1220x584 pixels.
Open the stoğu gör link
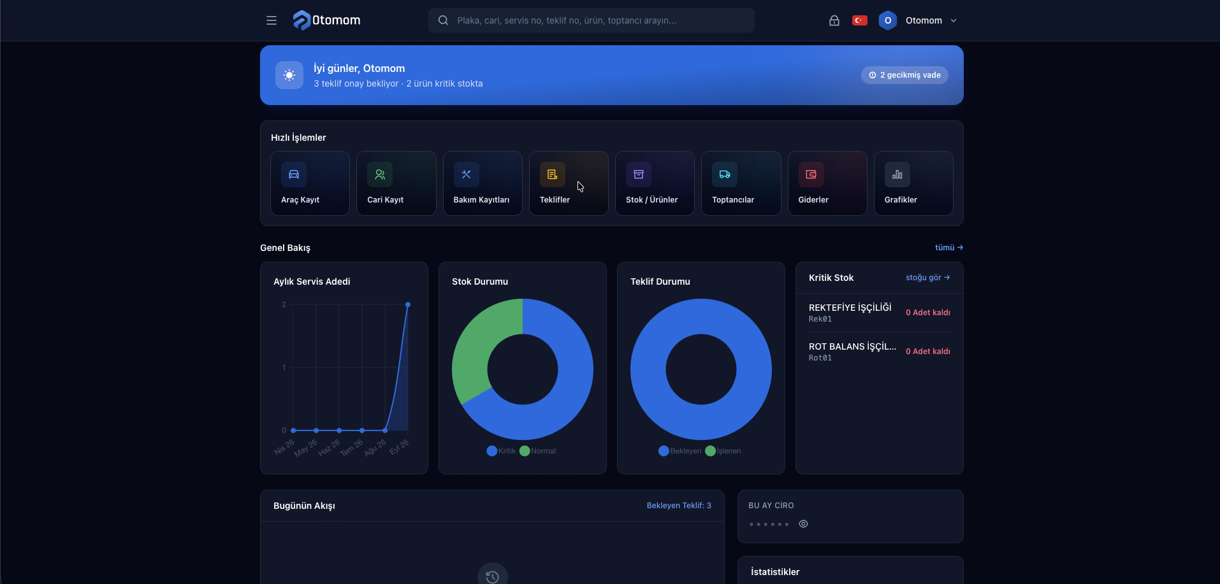pyautogui.click(x=928, y=278)
